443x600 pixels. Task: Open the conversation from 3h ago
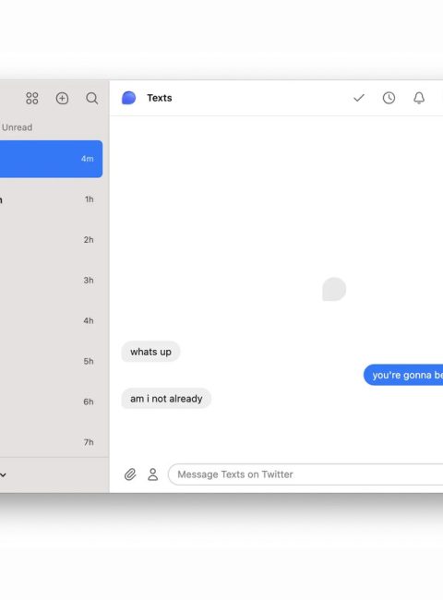pos(52,281)
